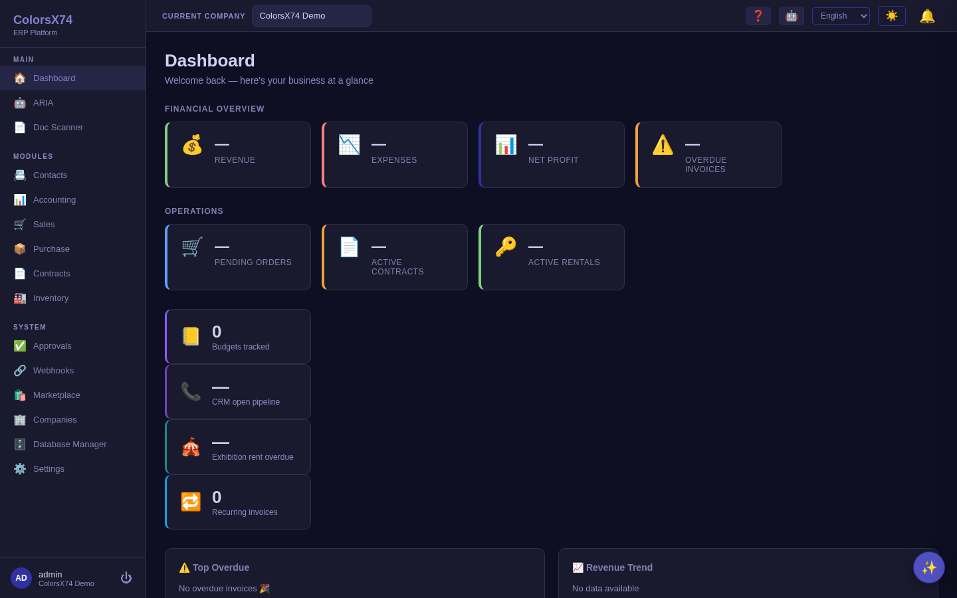Click the recurring arrows icon on Recurring invoices
The image size is (957, 598).
click(x=191, y=502)
